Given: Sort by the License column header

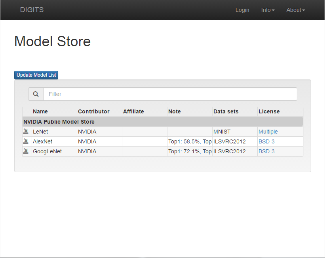Looking at the screenshot, I should click(269, 111).
